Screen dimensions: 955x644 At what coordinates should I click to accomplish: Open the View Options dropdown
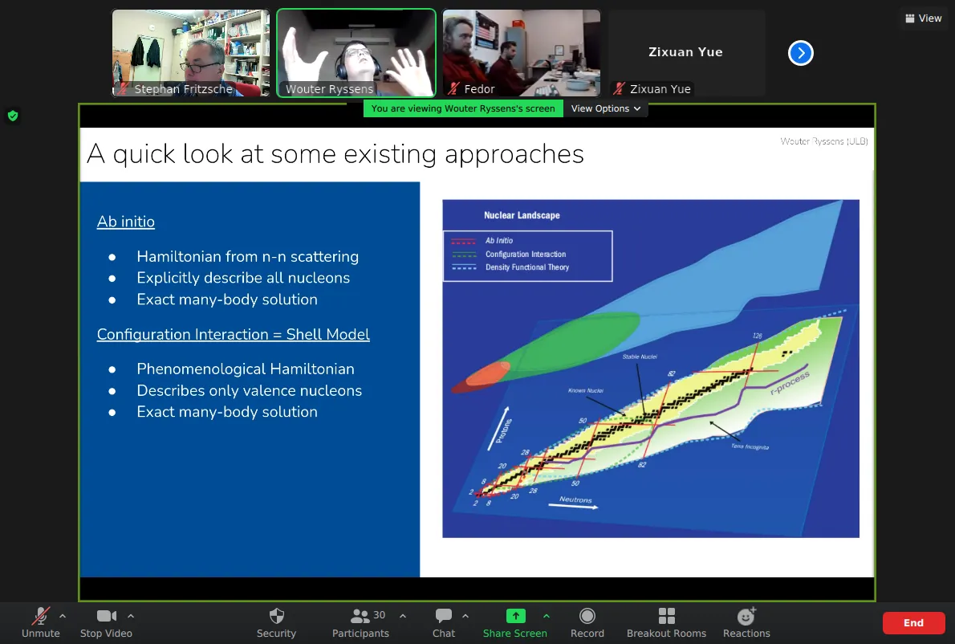coord(605,108)
